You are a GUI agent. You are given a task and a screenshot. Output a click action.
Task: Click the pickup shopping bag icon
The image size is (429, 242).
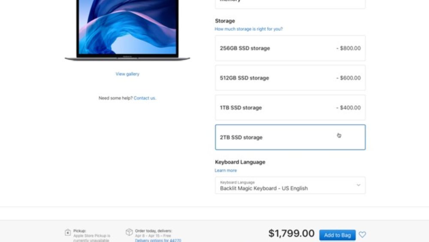pyautogui.click(x=68, y=233)
